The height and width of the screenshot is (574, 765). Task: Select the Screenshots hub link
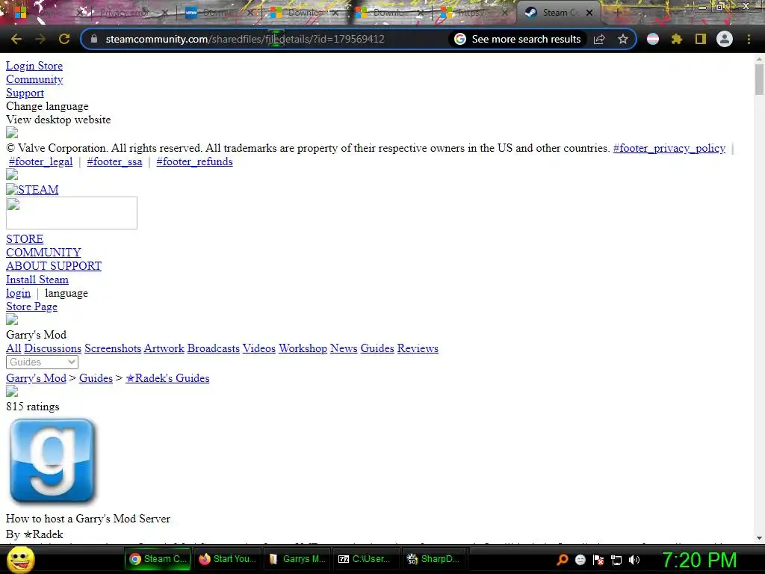tap(113, 348)
